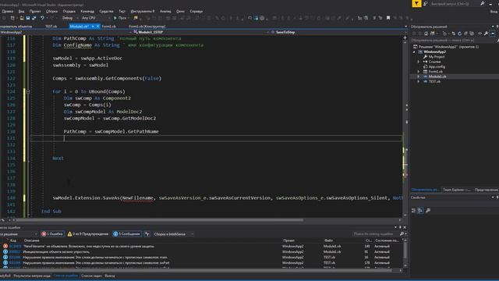This screenshot has width=499, height=281.
Task: Click the red error icon in first error row
Action: pos(5,247)
